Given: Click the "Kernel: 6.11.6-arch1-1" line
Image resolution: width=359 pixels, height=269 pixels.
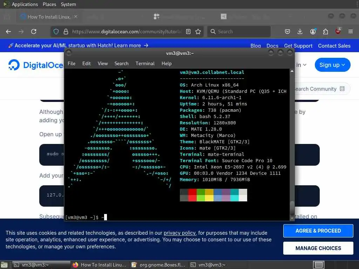Looking at the screenshot, I should [210, 97].
